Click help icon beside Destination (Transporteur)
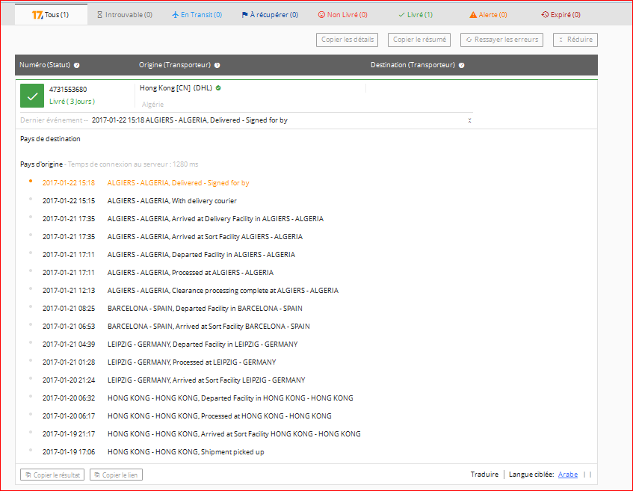This screenshot has height=491, width=633. [x=461, y=65]
